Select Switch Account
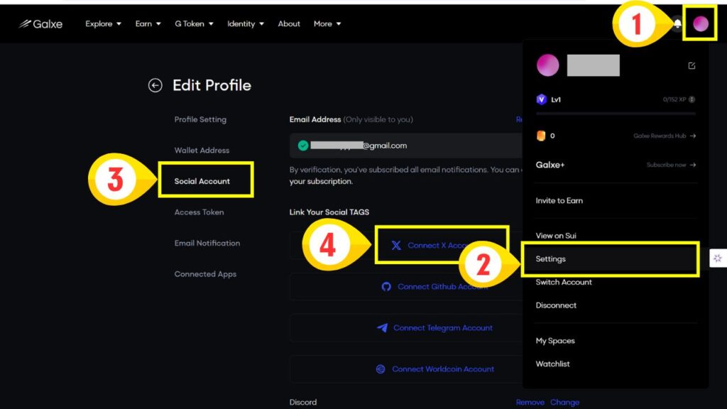Viewport: 727px width, 409px height. 564,282
